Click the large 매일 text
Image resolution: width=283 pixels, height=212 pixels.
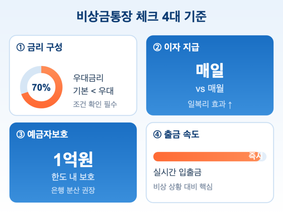210,70
